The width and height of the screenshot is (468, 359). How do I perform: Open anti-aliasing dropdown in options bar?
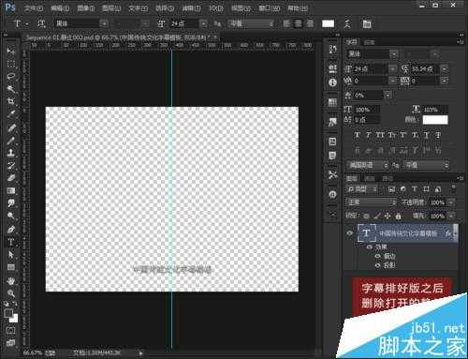251,23
